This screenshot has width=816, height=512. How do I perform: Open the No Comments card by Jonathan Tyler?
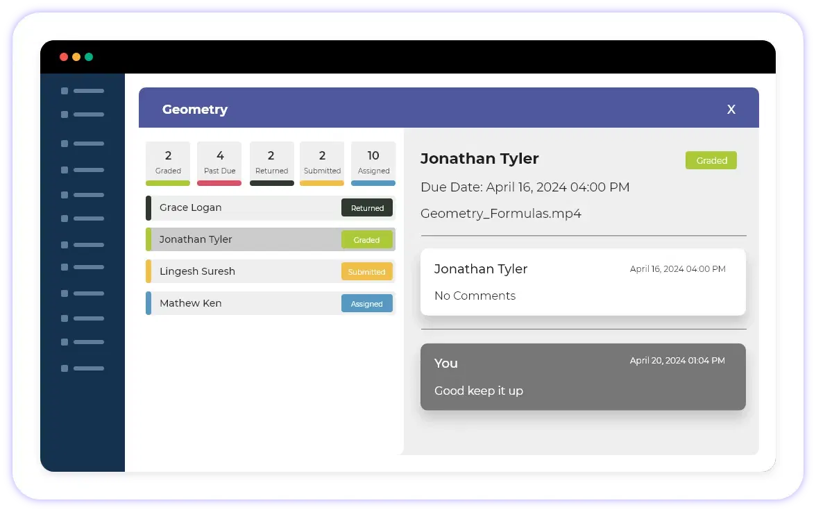(583, 282)
